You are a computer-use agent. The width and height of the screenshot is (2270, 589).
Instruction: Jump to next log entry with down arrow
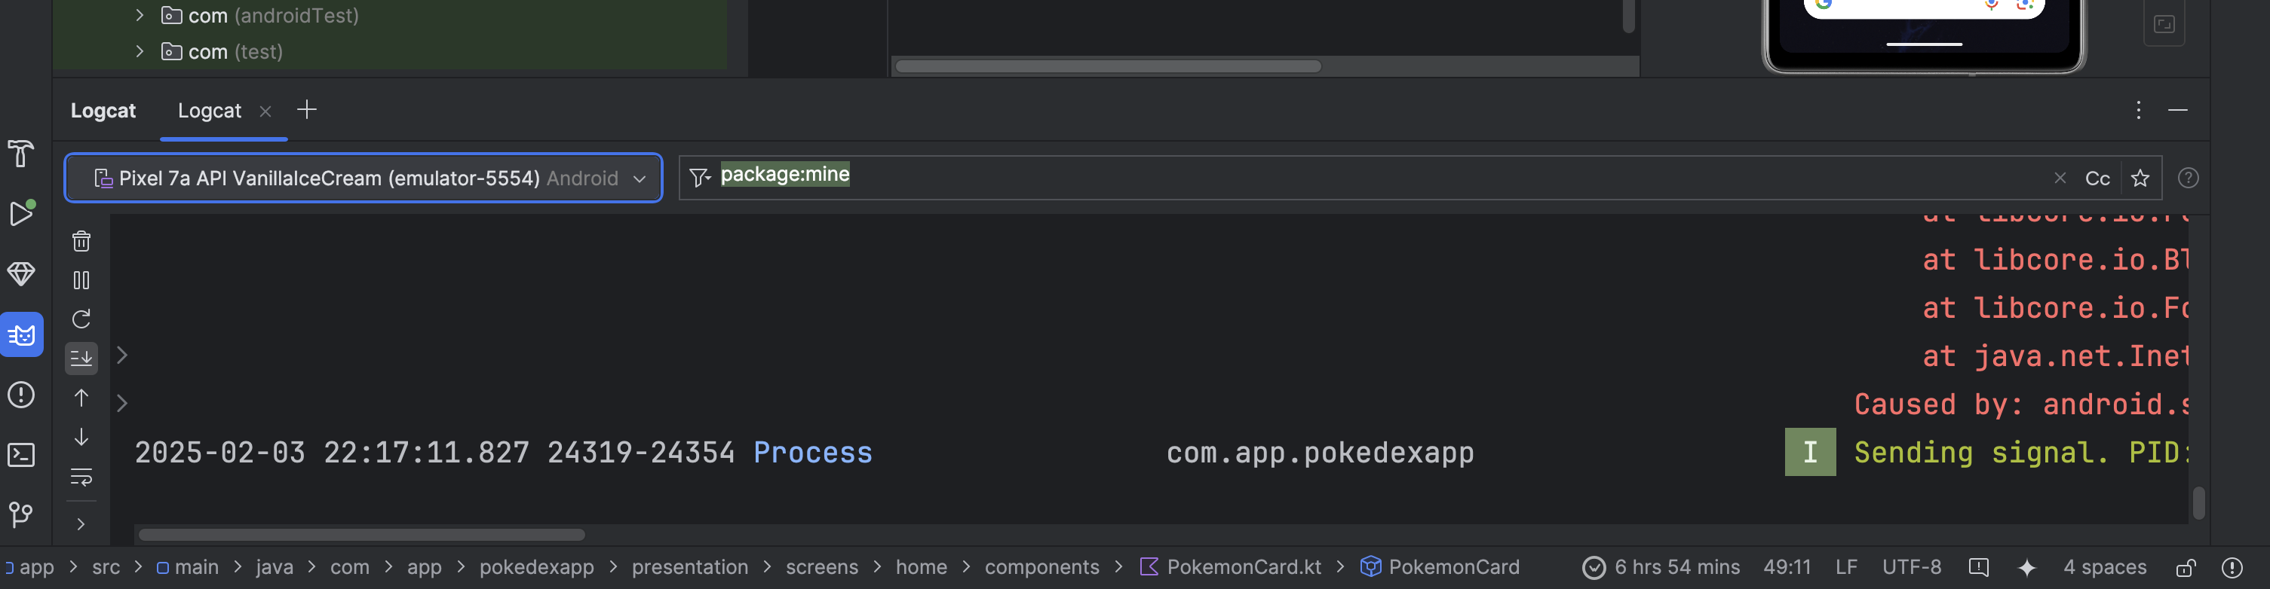tap(81, 438)
